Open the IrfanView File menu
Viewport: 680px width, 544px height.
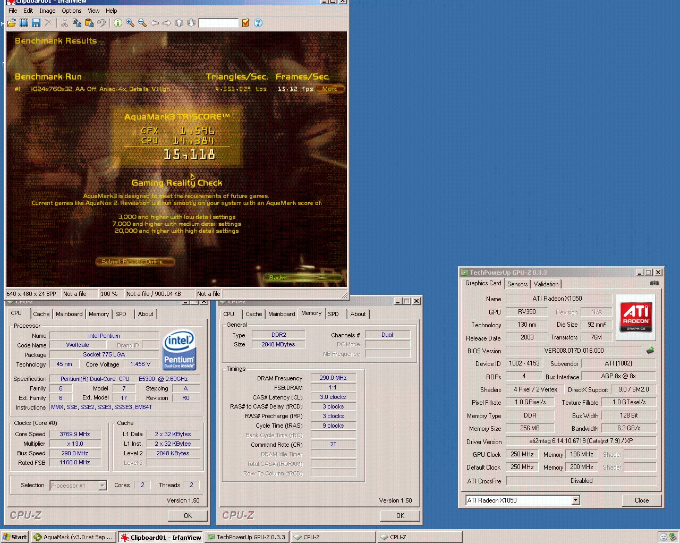coord(13,11)
